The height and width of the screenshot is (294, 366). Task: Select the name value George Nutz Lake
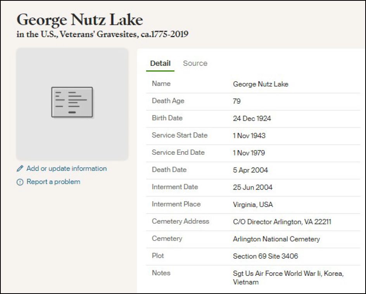(261, 84)
